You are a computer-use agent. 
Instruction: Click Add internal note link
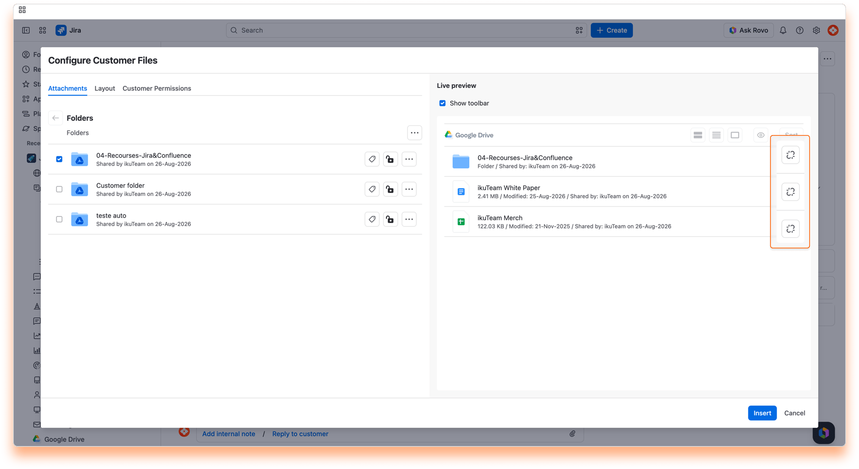pyautogui.click(x=229, y=434)
